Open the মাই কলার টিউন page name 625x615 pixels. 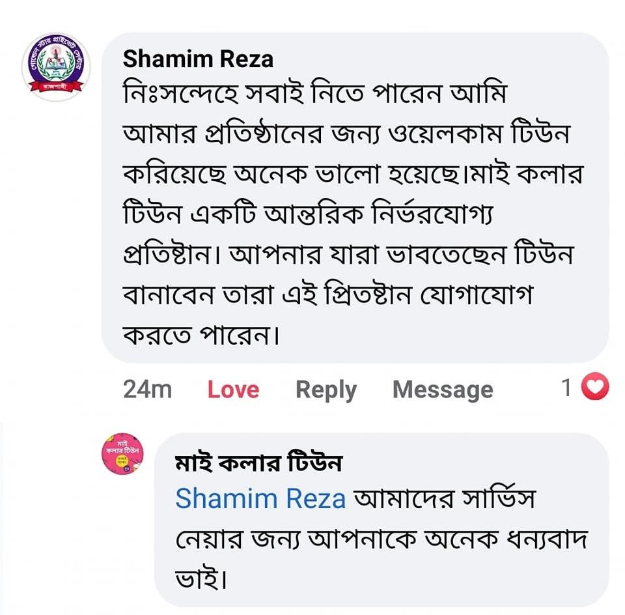(x=258, y=463)
